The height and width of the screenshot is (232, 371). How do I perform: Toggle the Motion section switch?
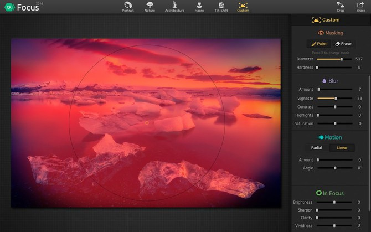321,137
